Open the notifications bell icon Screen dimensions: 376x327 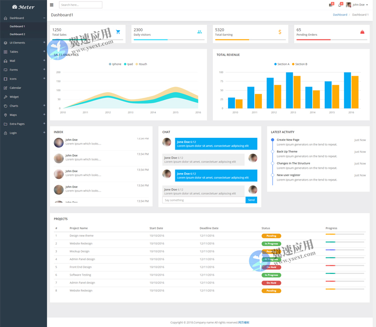point(339,5)
